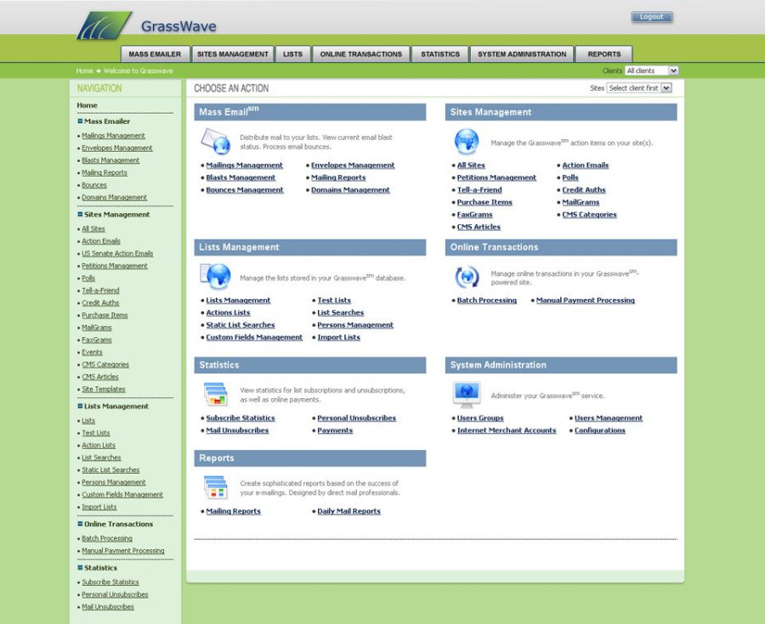Open Tell-a-Friend in the main panel
Image resolution: width=765 pixels, height=624 pixels.
pos(479,190)
